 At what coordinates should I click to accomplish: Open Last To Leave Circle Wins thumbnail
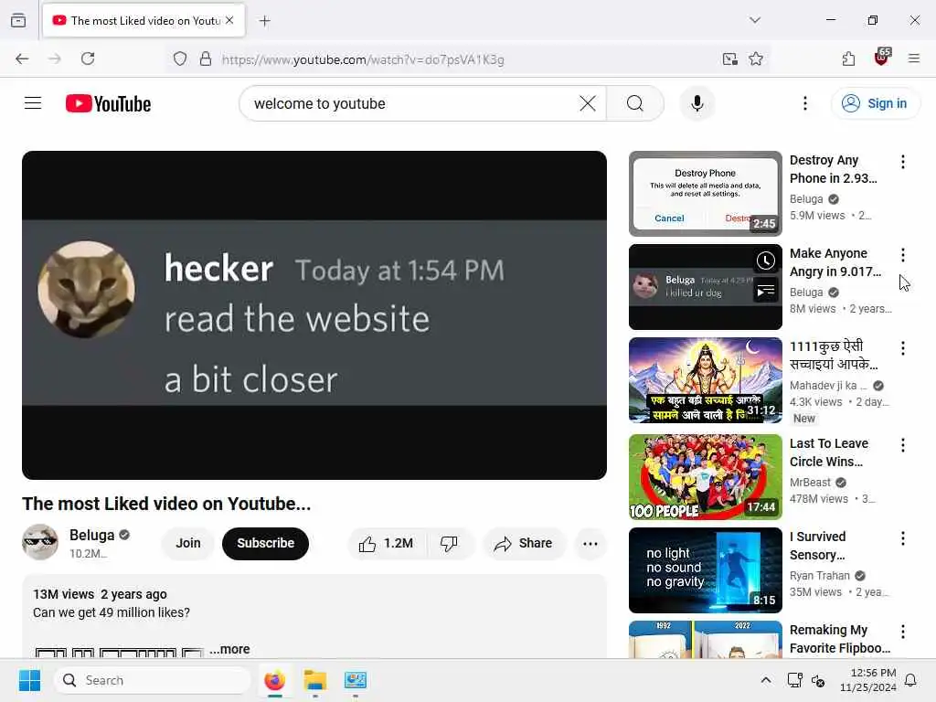[x=705, y=476]
